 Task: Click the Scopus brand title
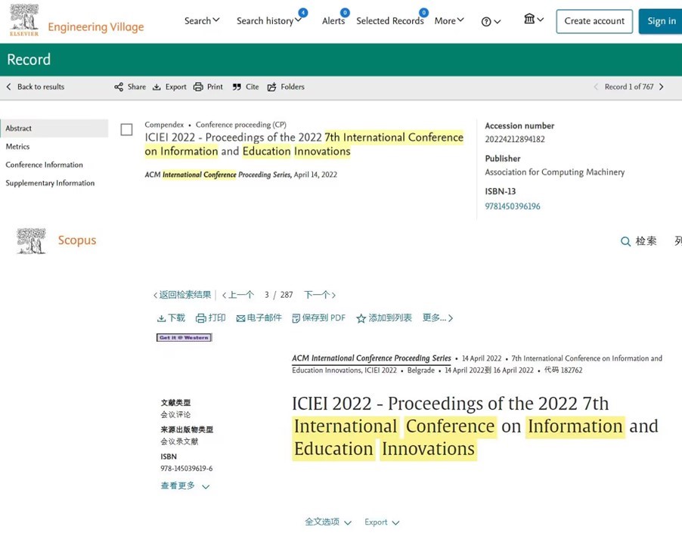point(77,240)
